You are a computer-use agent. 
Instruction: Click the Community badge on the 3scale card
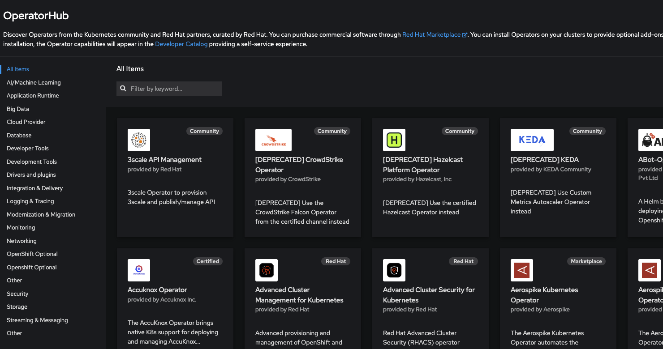[204, 131]
